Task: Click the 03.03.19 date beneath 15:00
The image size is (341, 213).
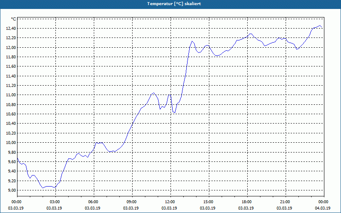Action: point(208,208)
